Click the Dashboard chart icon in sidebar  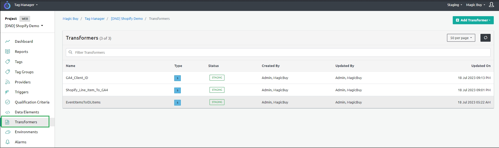click(8, 41)
